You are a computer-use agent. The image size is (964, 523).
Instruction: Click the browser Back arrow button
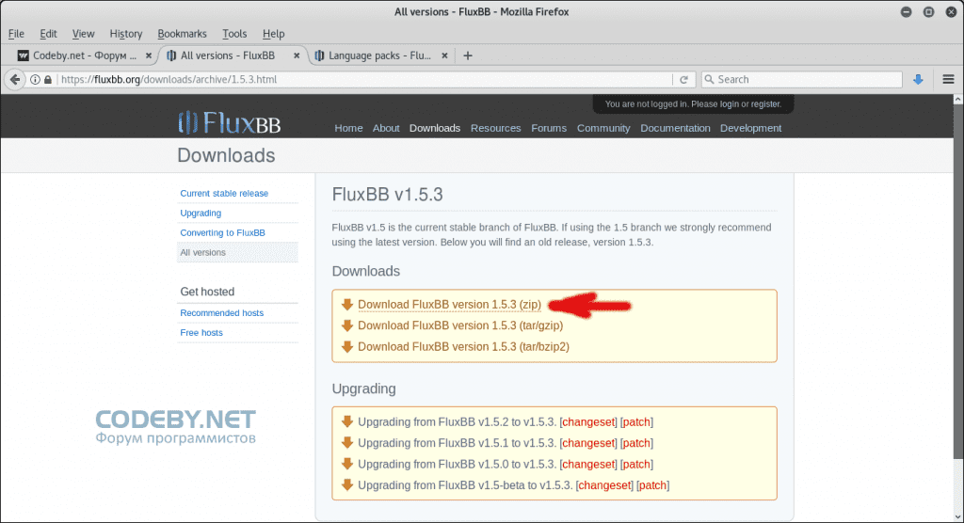(15, 79)
